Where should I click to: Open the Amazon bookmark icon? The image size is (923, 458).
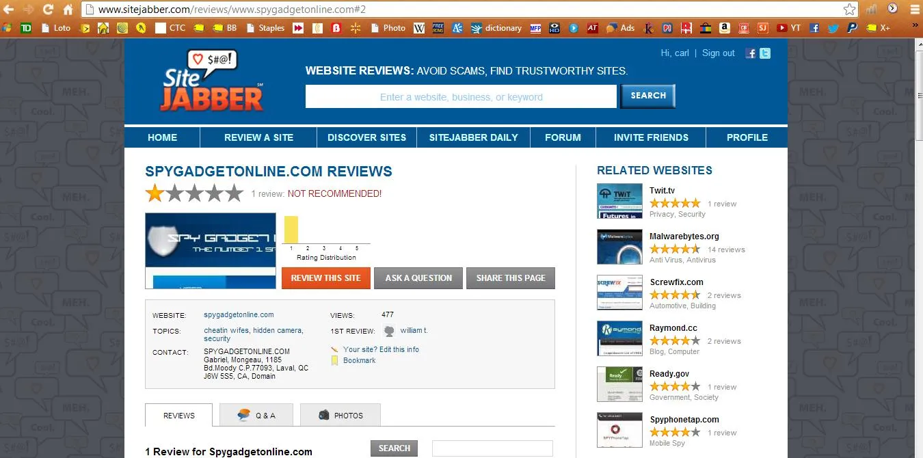coord(725,28)
